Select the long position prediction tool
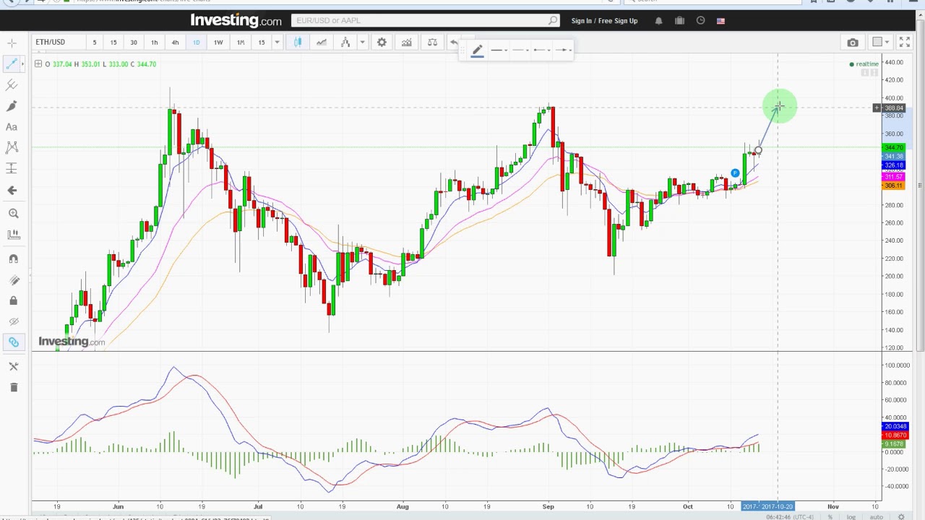925x520 pixels. click(12, 168)
